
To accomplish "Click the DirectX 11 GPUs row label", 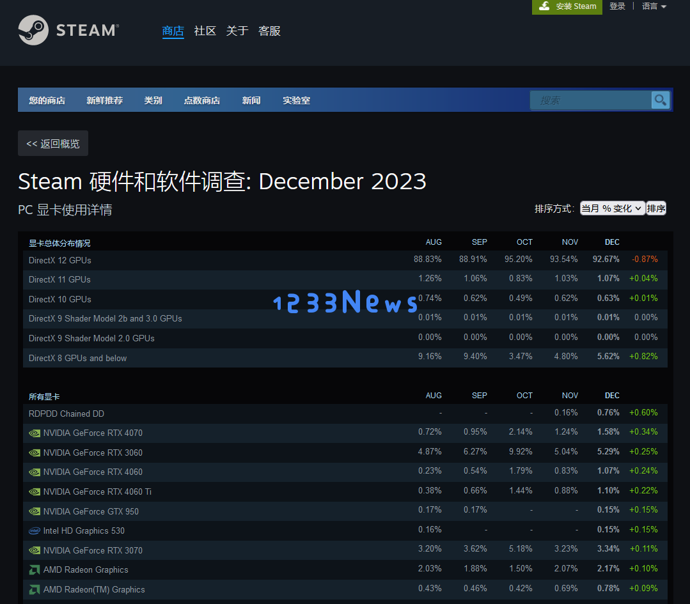I will (59, 280).
